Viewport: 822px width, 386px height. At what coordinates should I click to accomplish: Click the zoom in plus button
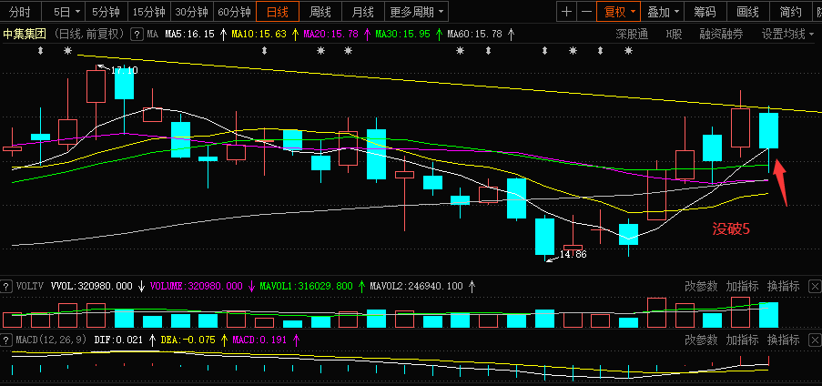point(567,12)
